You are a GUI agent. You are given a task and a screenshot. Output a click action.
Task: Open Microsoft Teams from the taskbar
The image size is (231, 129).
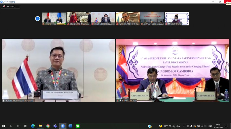pyautogui.click(x=55, y=126)
